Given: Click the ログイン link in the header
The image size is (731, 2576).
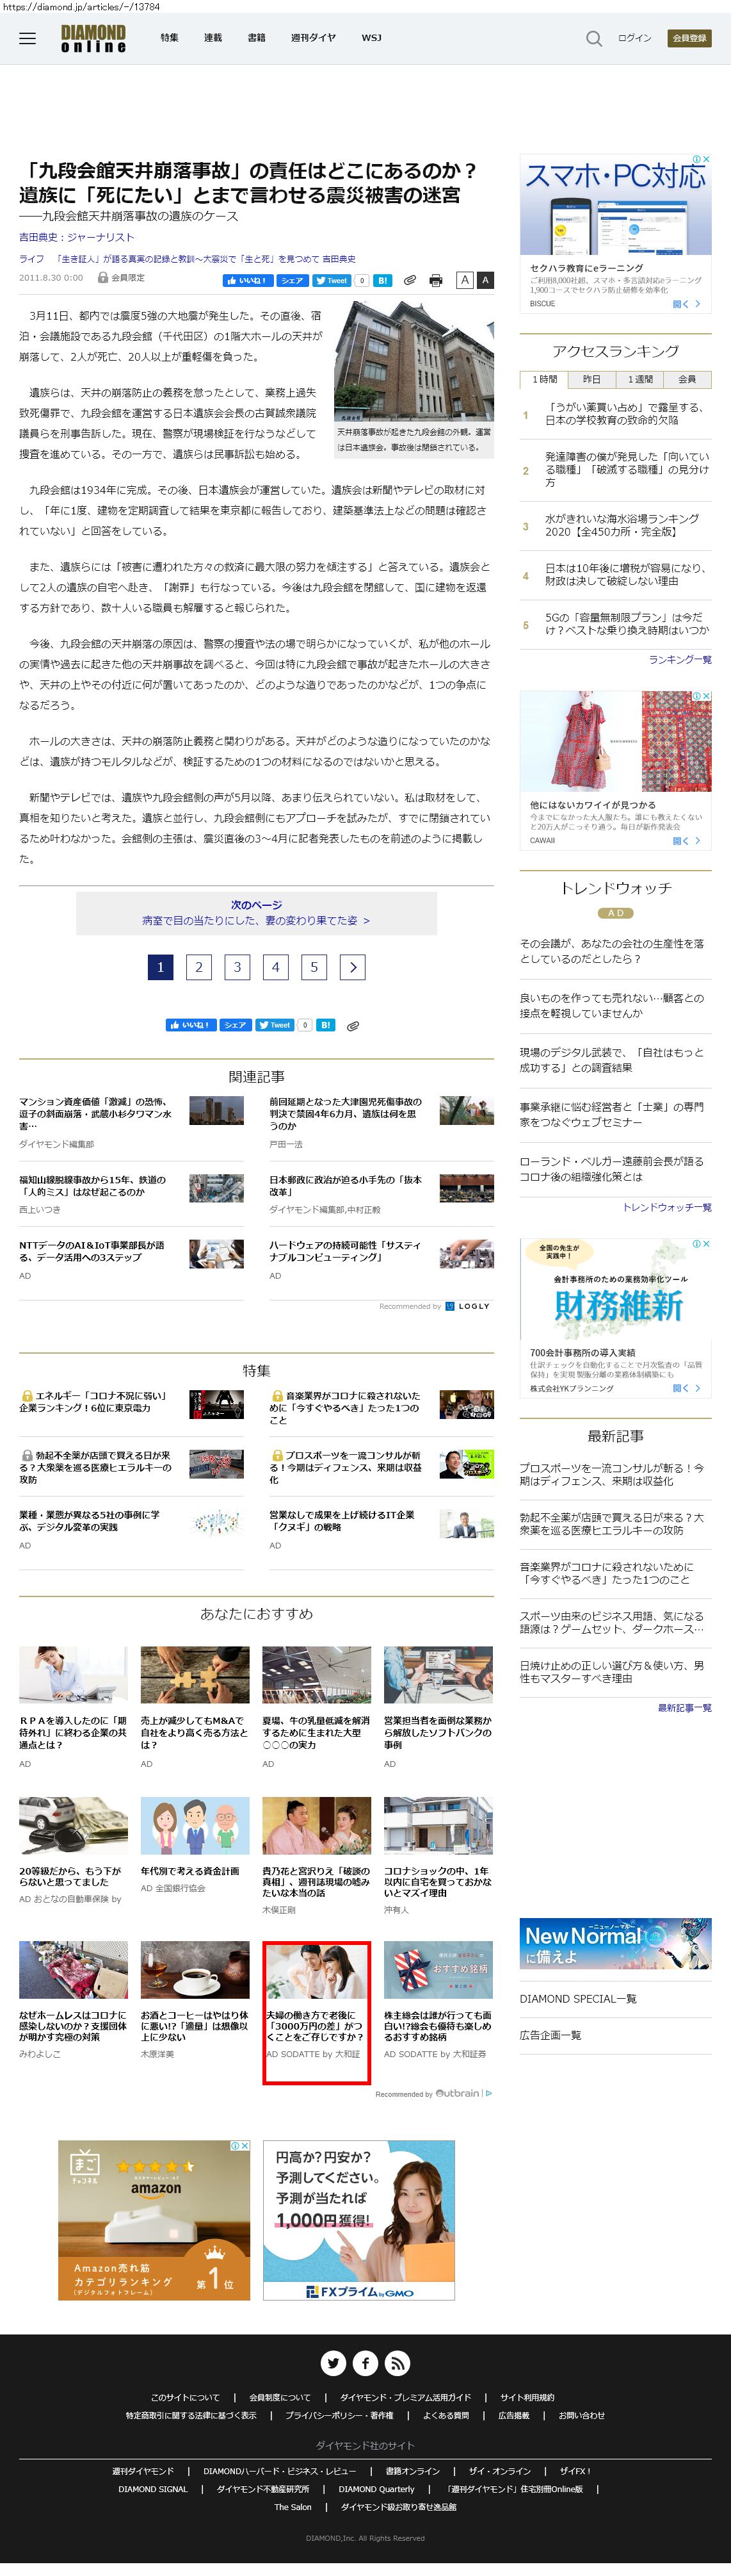Looking at the screenshot, I should tap(634, 38).
